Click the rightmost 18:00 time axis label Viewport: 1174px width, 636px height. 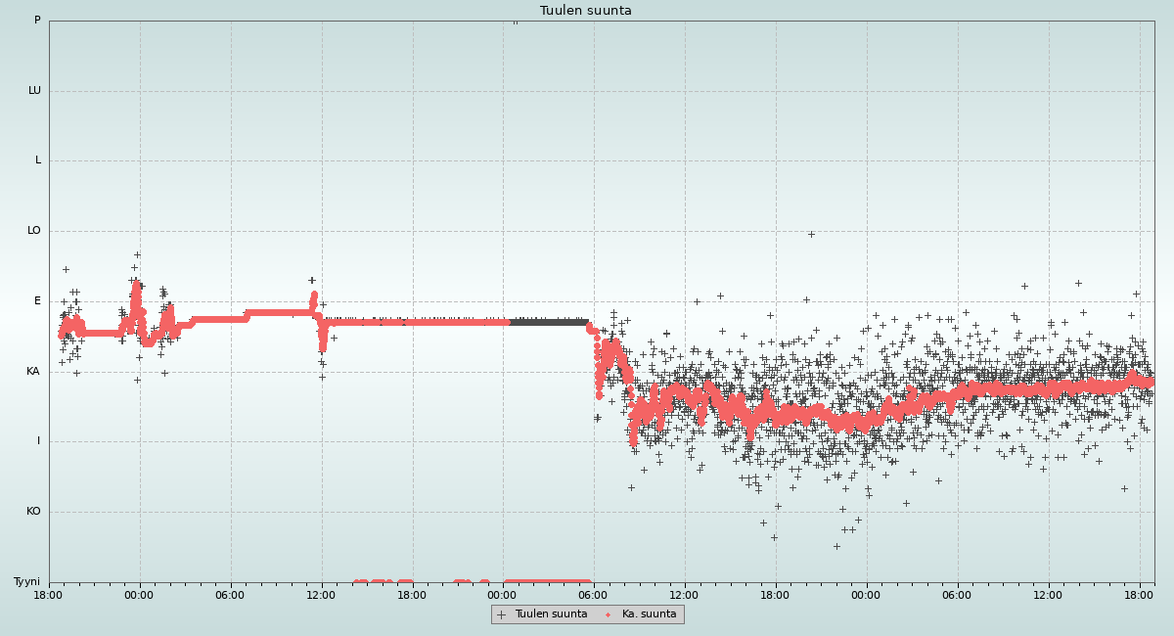tap(1140, 595)
